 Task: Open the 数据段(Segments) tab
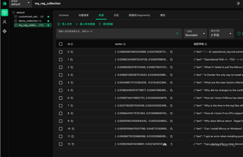(x=139, y=15)
